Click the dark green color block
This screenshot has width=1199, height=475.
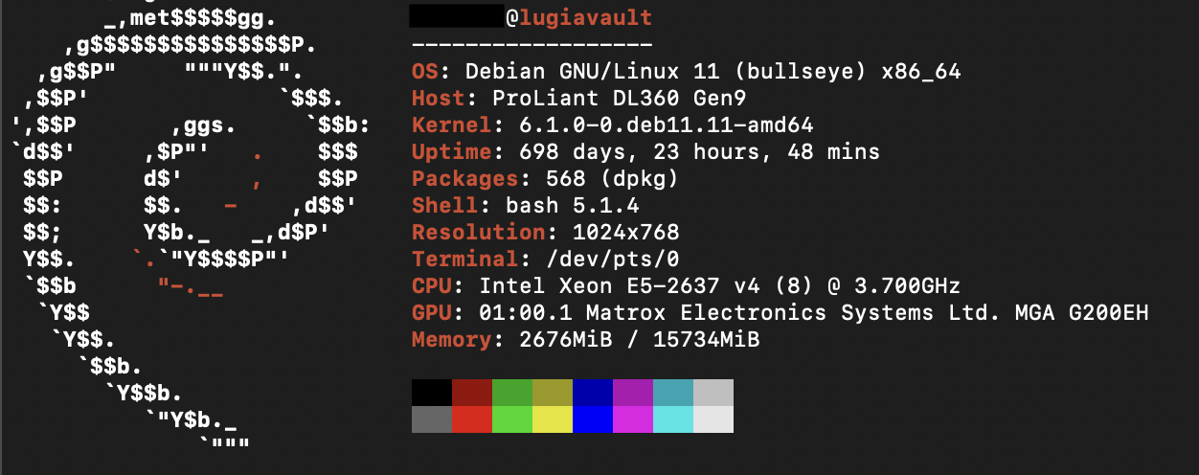(512, 393)
